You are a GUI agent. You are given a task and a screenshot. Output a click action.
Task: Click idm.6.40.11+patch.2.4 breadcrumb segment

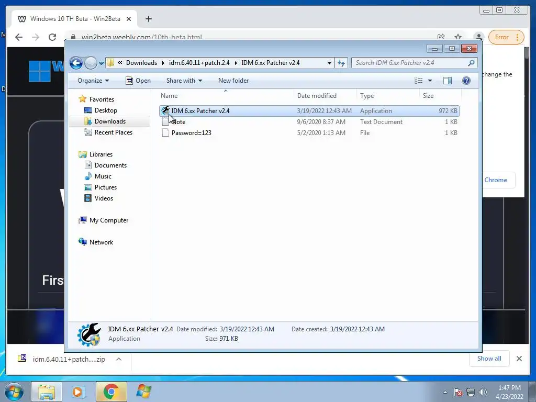pyautogui.click(x=199, y=63)
